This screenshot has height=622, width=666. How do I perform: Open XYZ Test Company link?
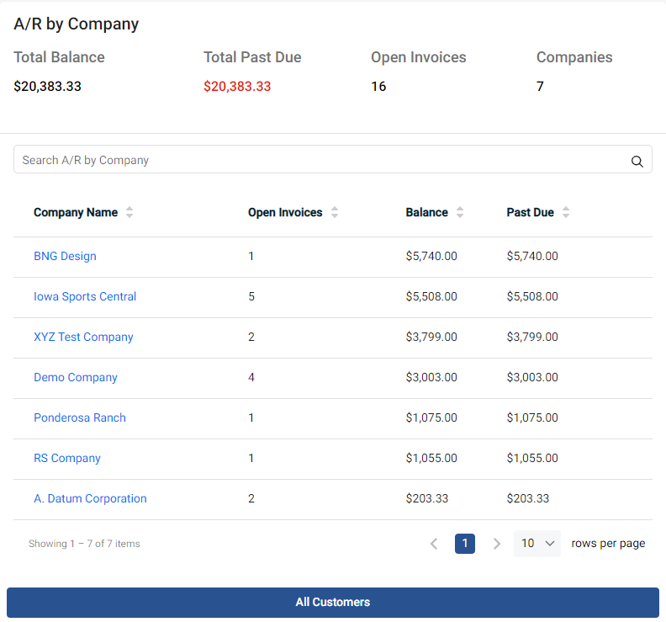(x=83, y=338)
